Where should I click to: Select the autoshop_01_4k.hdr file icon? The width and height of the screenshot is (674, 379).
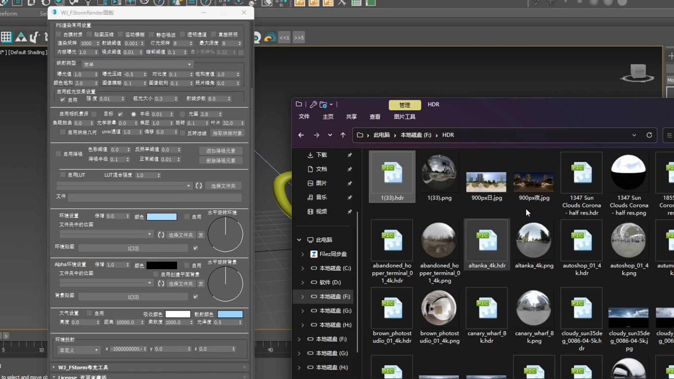(582, 240)
